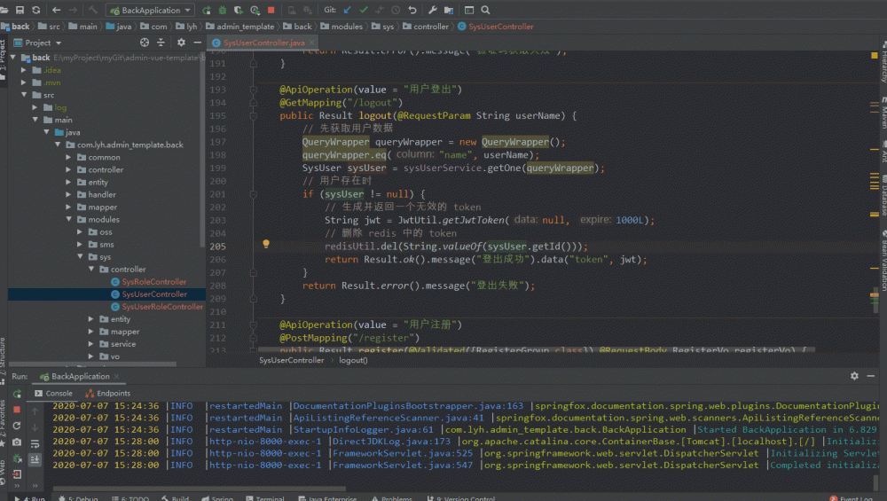
Task: Collapse the sys package
Action: coord(80,257)
